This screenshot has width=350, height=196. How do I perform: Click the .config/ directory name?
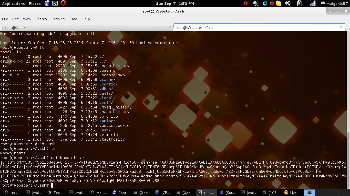click(109, 84)
